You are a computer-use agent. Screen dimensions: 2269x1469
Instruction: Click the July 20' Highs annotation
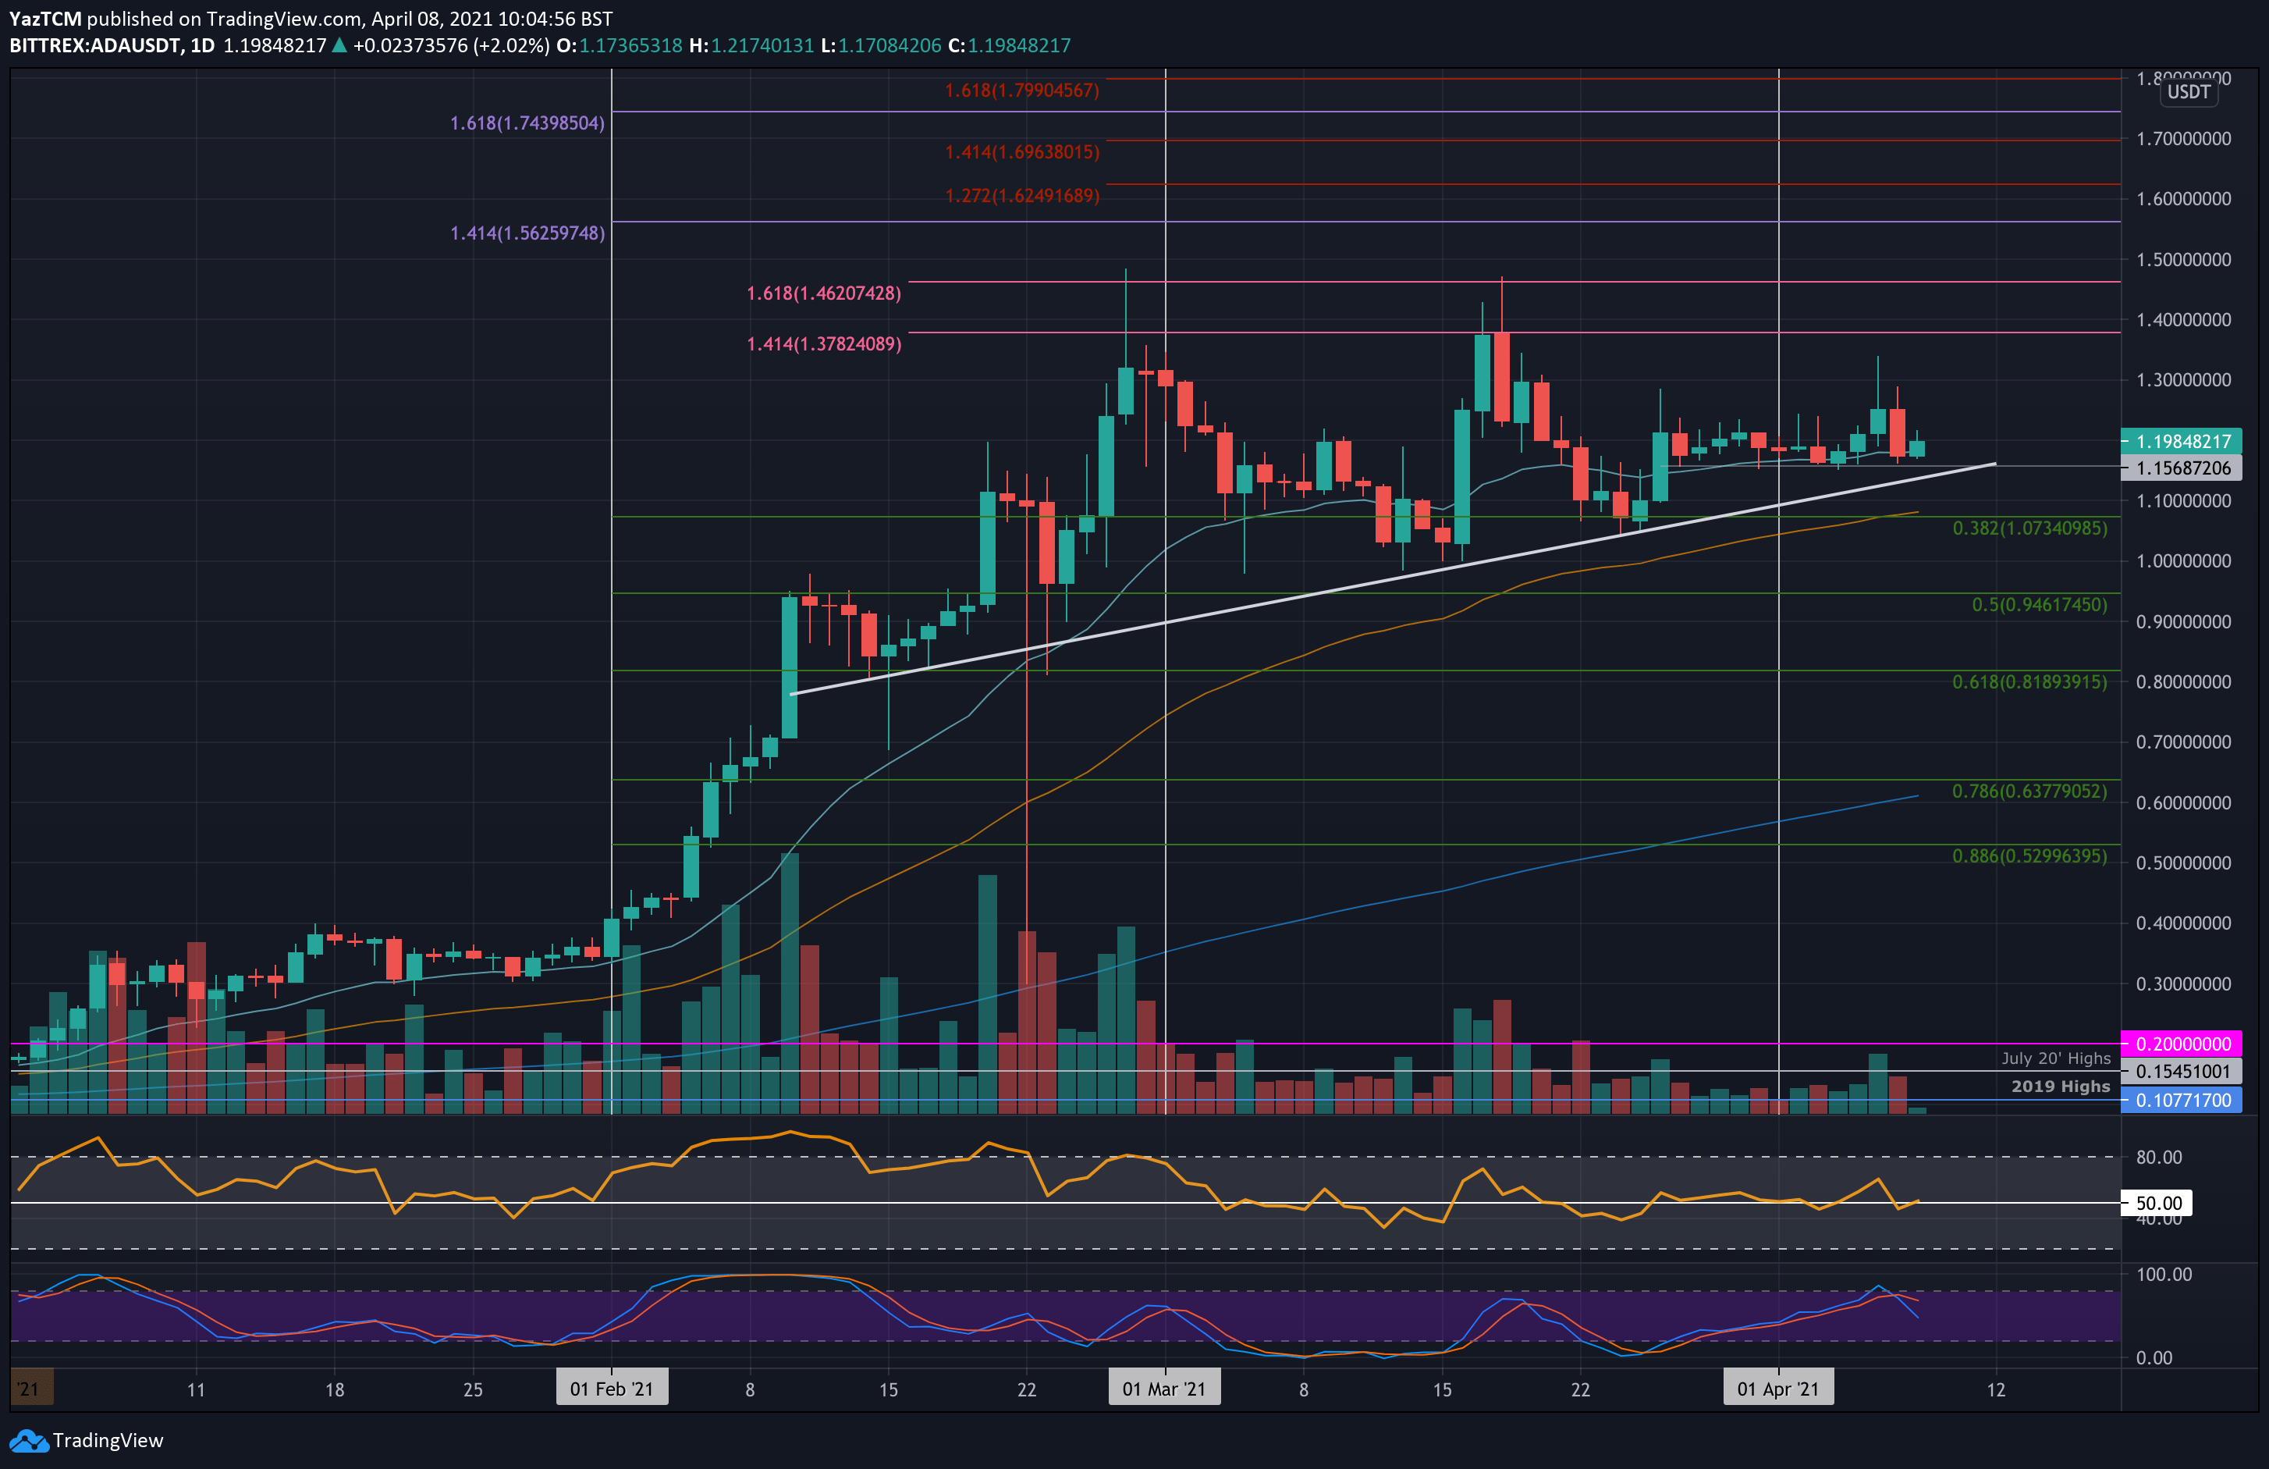(x=2055, y=1058)
